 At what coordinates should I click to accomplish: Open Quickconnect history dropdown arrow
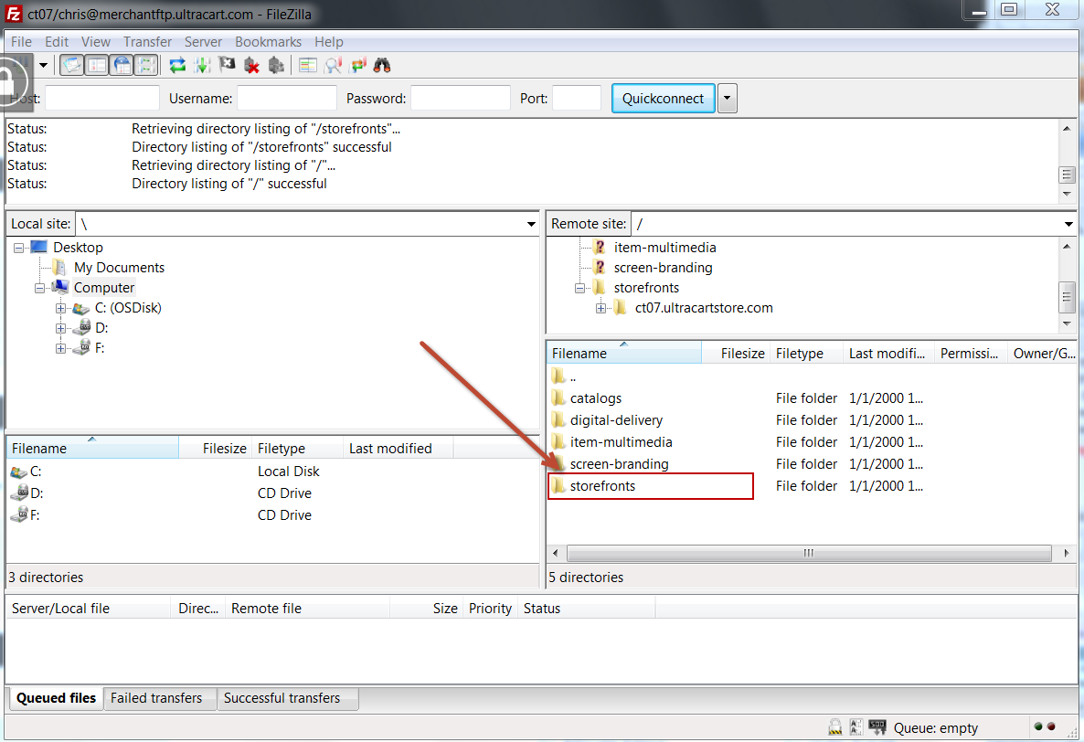728,98
